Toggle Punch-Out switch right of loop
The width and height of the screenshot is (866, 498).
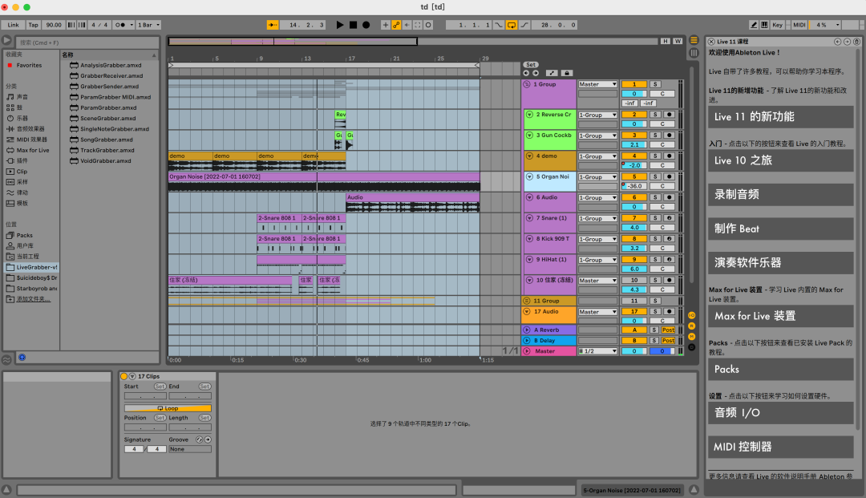[x=524, y=25]
